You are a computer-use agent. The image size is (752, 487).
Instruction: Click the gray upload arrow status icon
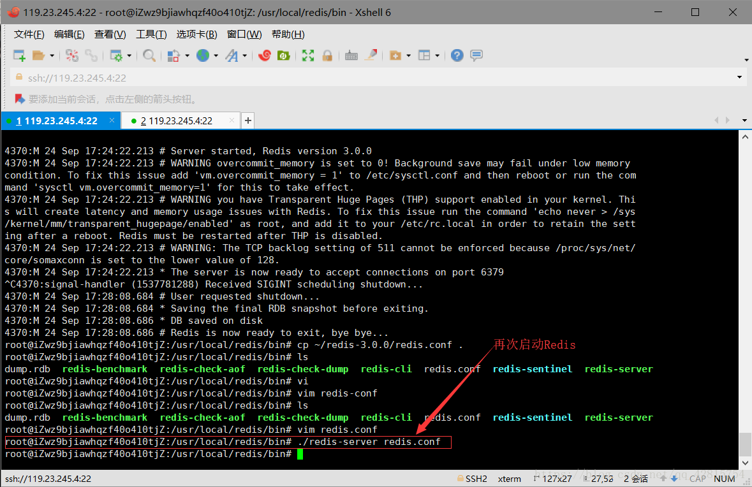(x=663, y=478)
